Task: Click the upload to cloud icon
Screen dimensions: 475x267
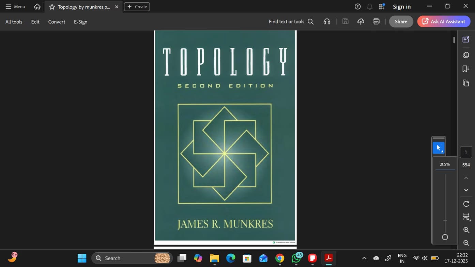Action: 361,21
